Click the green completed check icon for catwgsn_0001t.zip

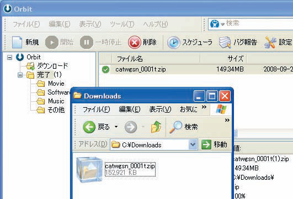[x=106, y=70]
